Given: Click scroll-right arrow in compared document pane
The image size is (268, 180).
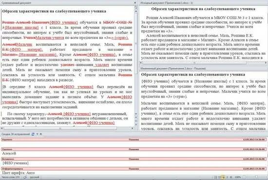Looking at the screenshot, I should pyautogui.click(x=132, y=128).
